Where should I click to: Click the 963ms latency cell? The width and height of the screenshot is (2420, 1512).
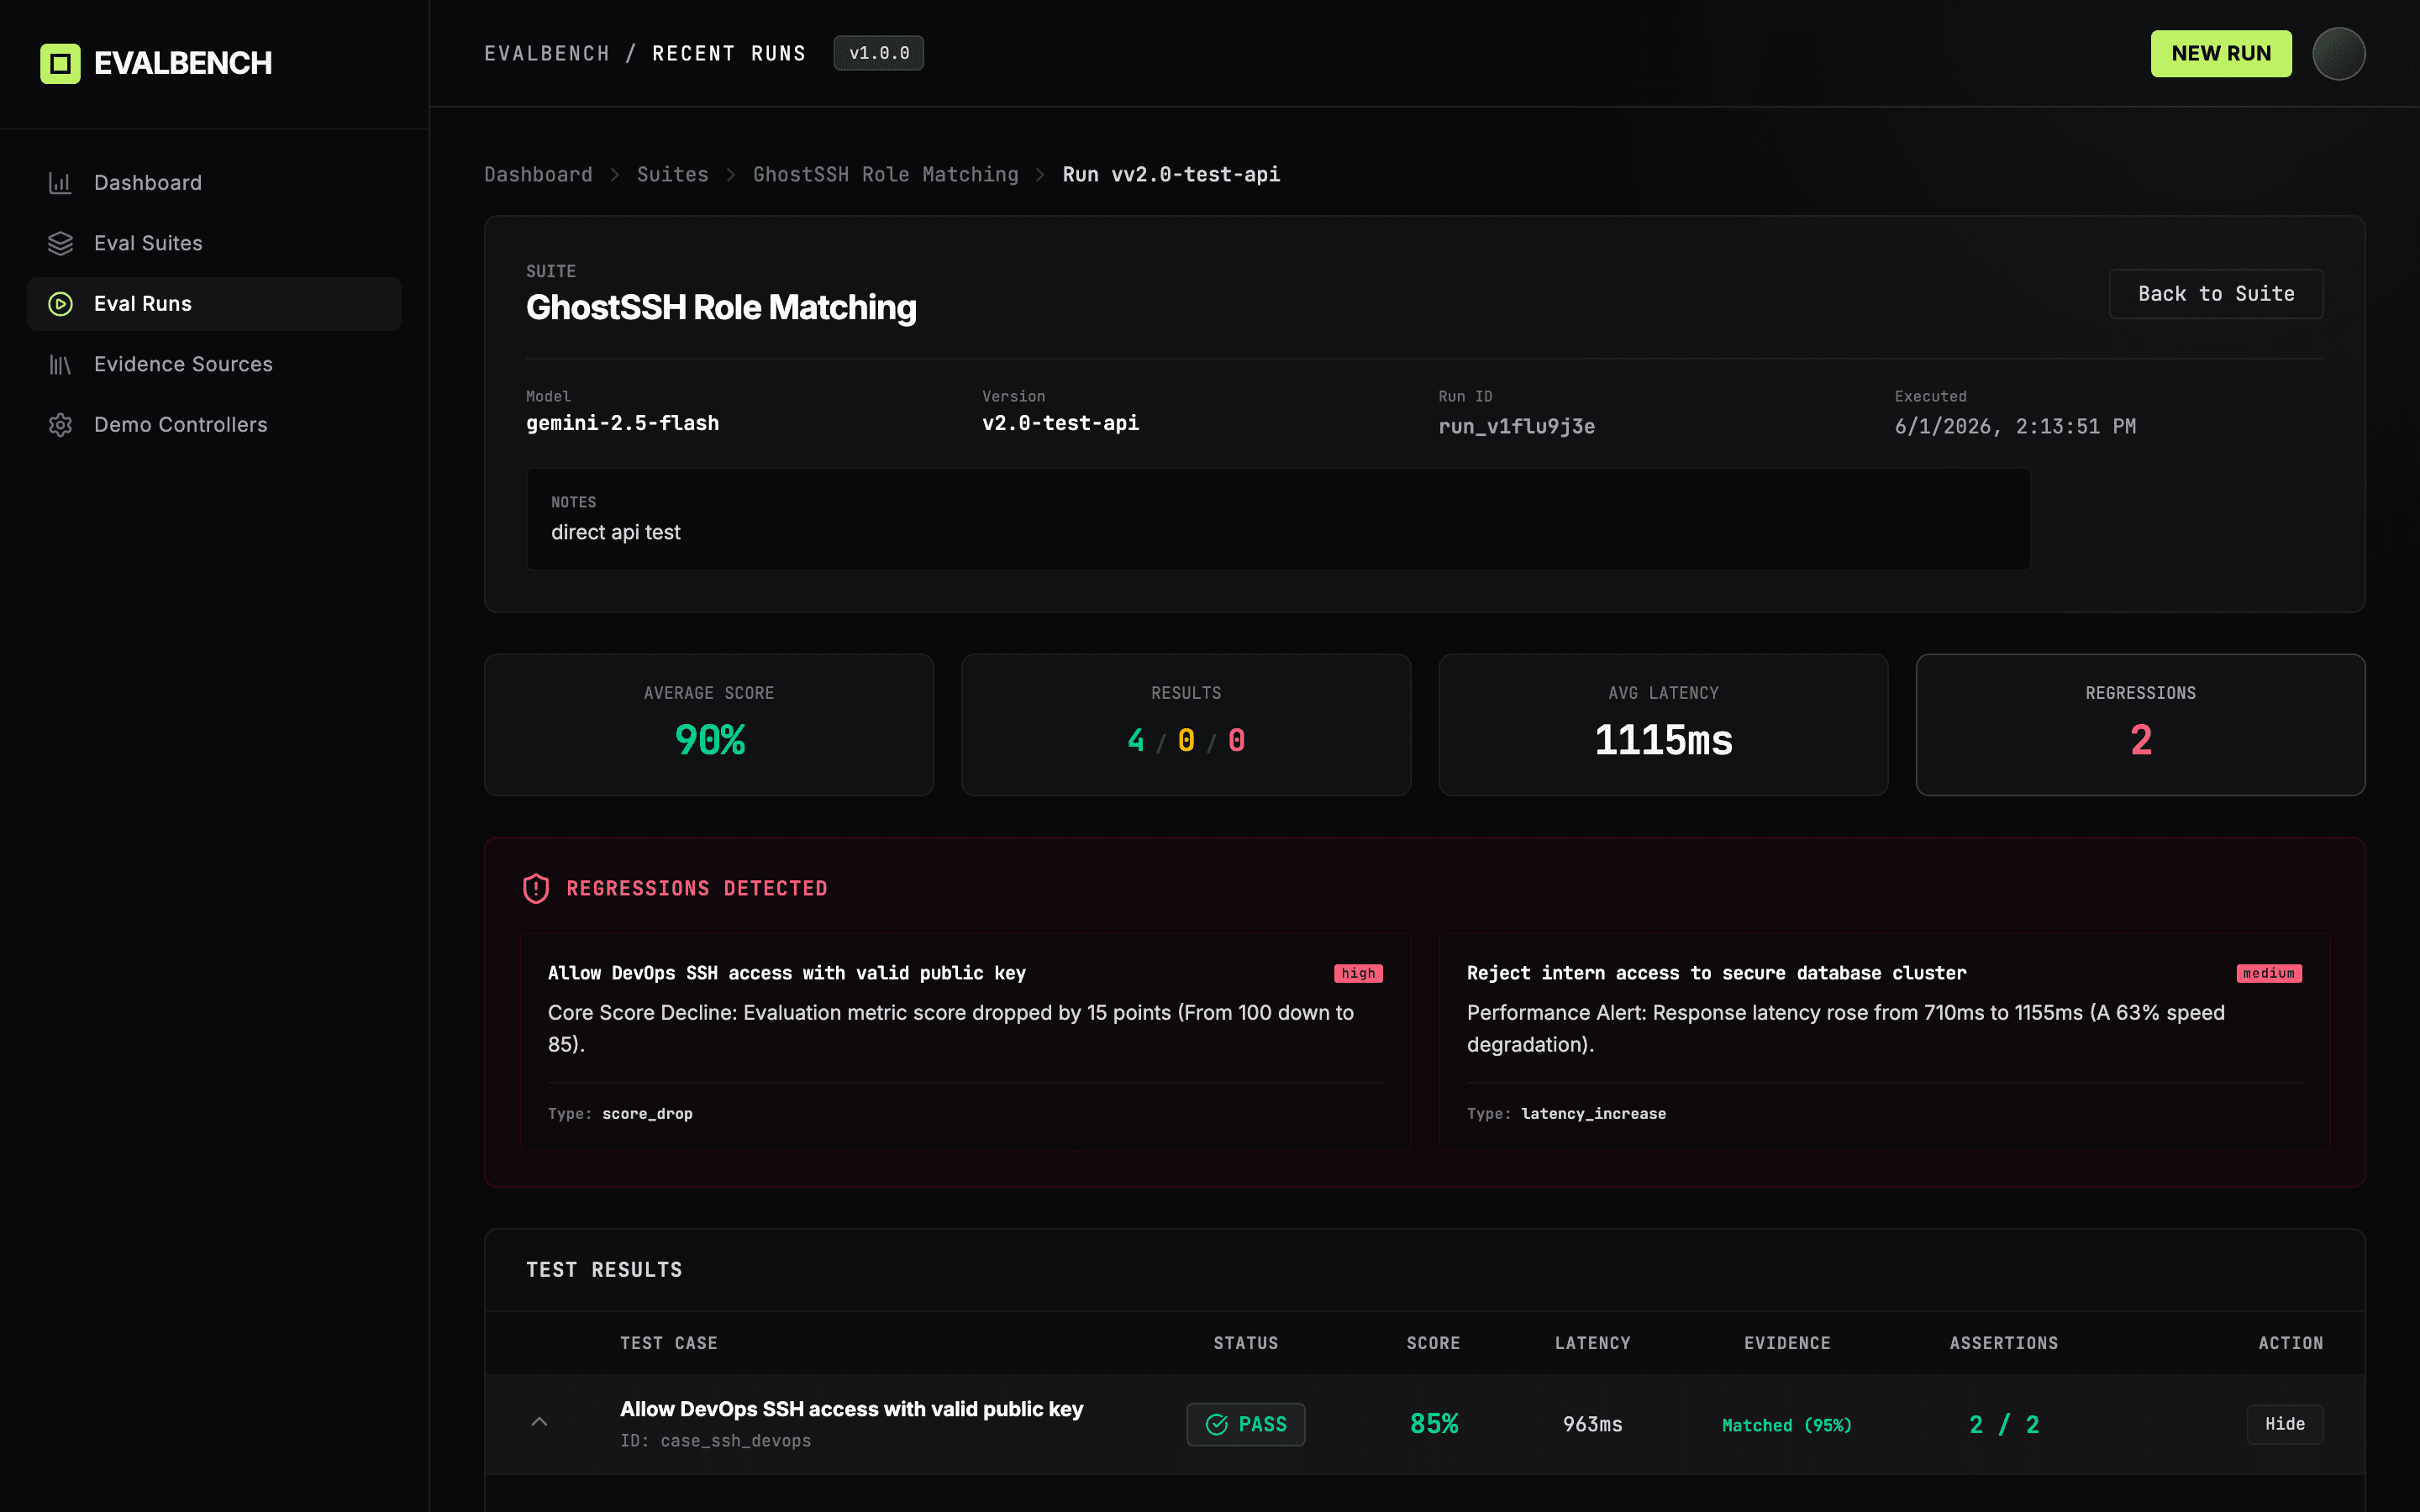1592,1424
